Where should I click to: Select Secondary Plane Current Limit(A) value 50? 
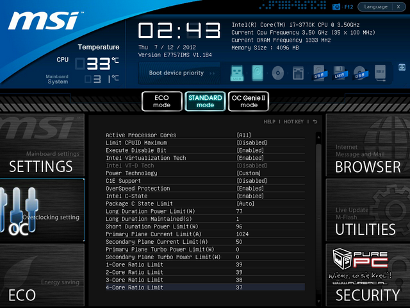point(239,242)
